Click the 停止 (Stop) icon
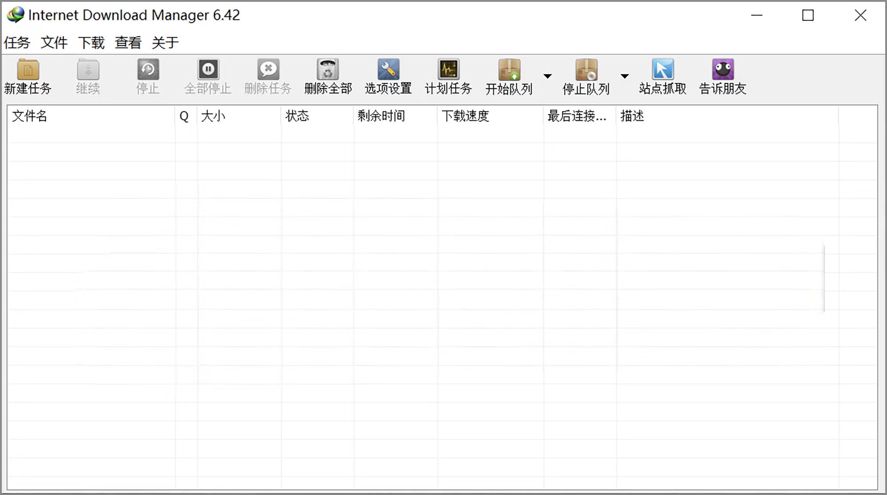The height and width of the screenshot is (495, 887). (x=148, y=76)
